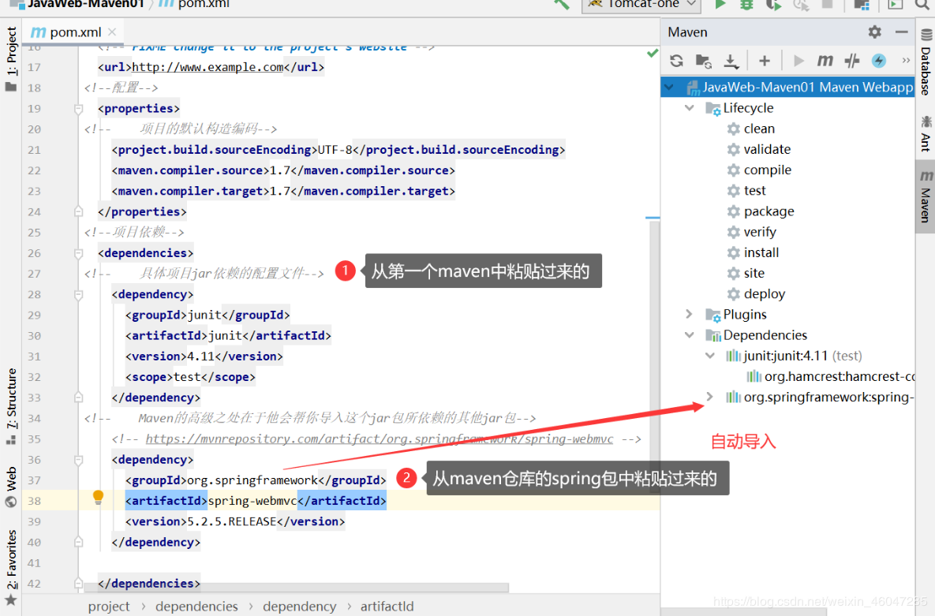Click 'project' in the breadcrumb bar

(109, 607)
